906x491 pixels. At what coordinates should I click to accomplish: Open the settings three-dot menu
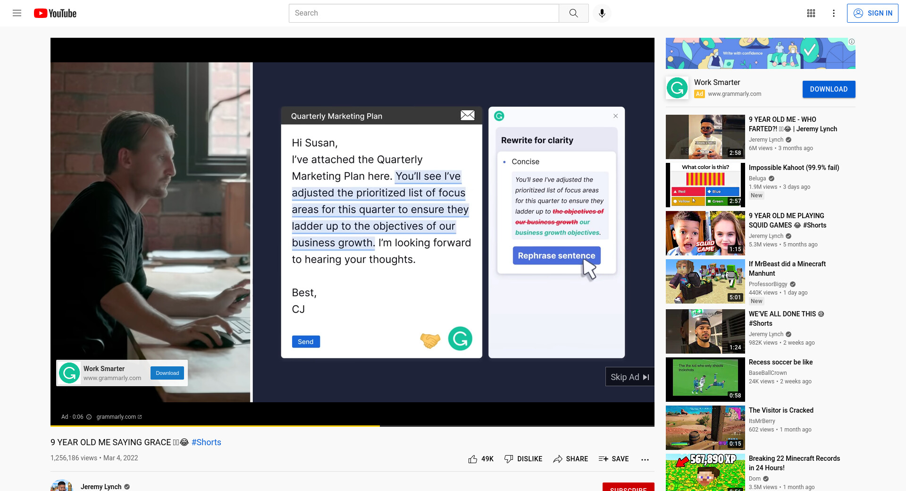[x=834, y=13]
